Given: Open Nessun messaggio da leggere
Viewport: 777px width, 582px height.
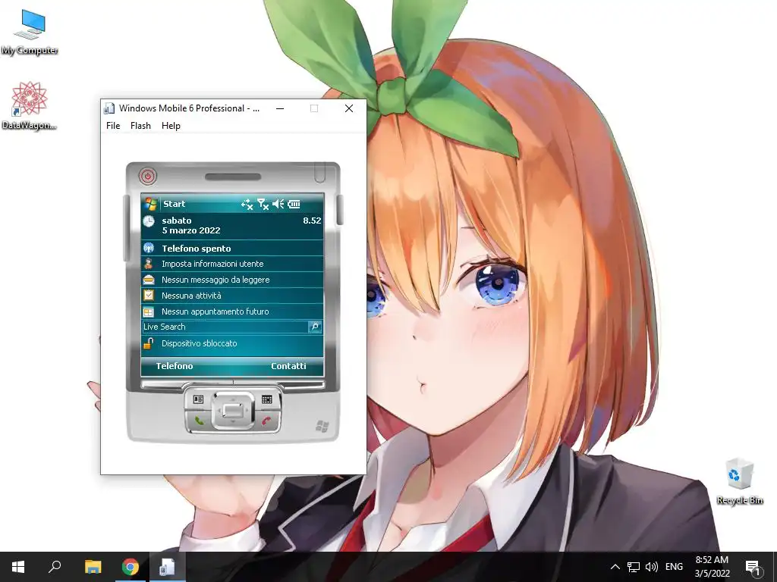Looking at the screenshot, I should click(232, 280).
